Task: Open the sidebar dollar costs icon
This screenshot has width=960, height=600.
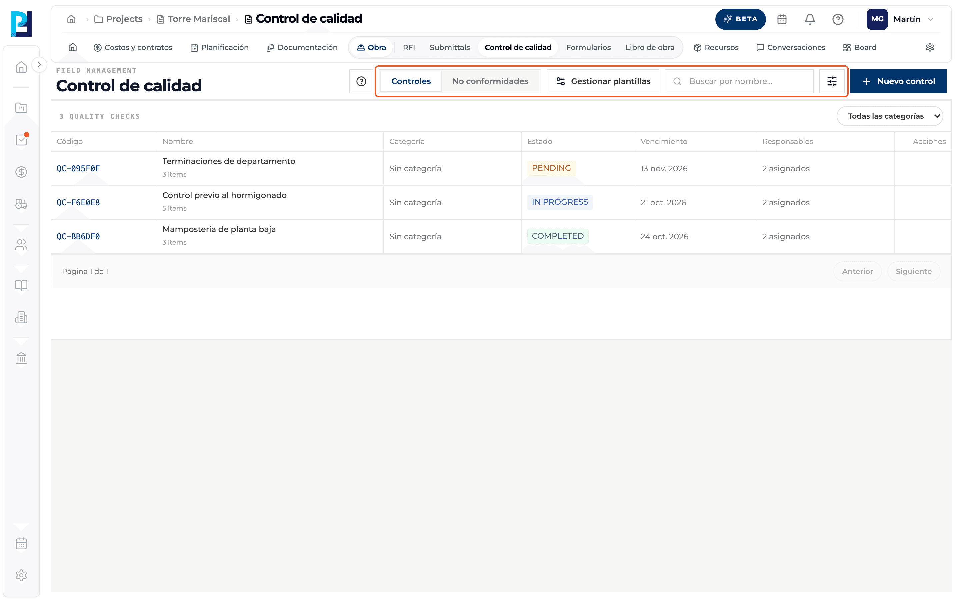Action: 21,172
